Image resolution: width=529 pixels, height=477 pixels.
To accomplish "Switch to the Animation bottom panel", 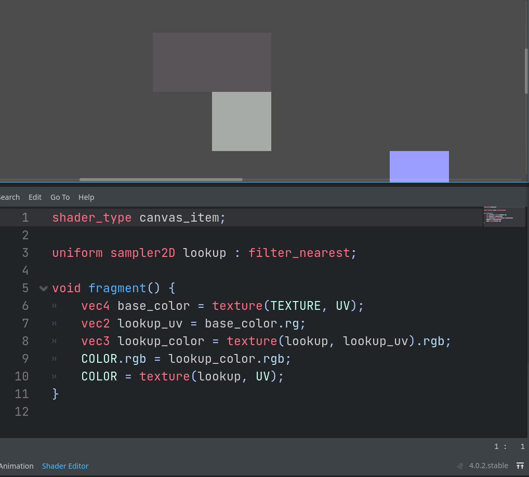I will (x=17, y=466).
